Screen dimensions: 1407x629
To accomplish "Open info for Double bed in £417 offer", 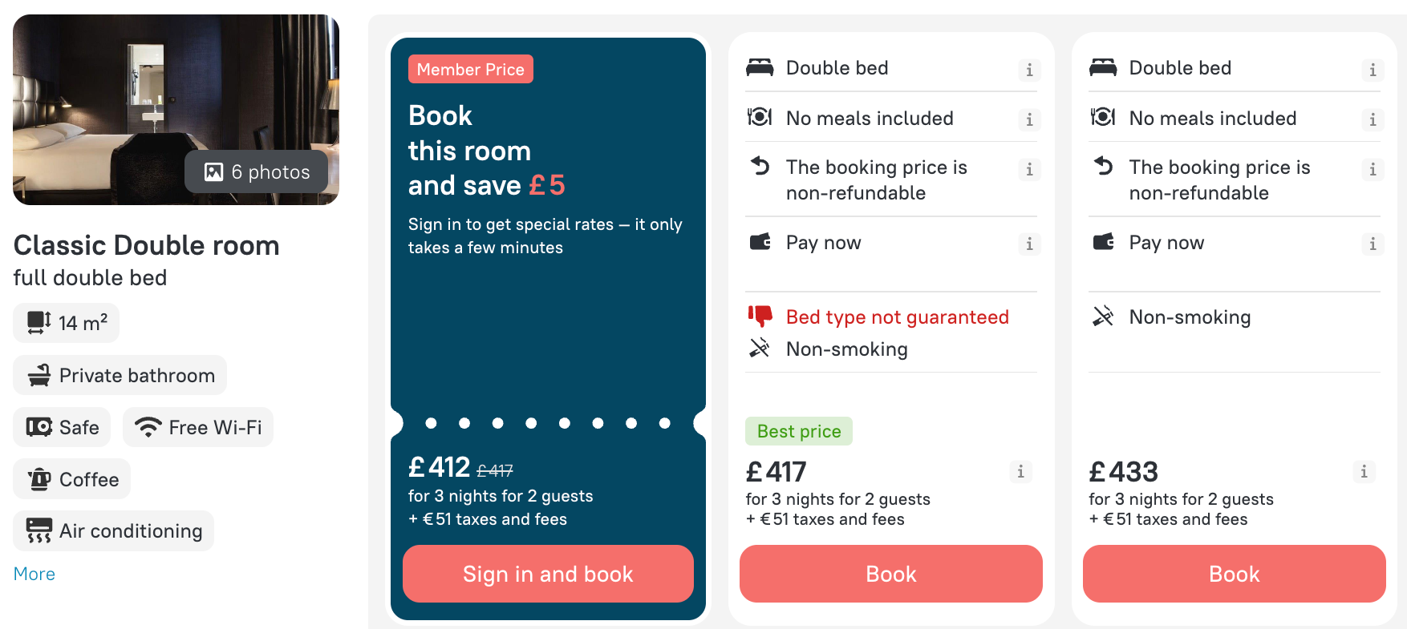I will tap(1029, 70).
